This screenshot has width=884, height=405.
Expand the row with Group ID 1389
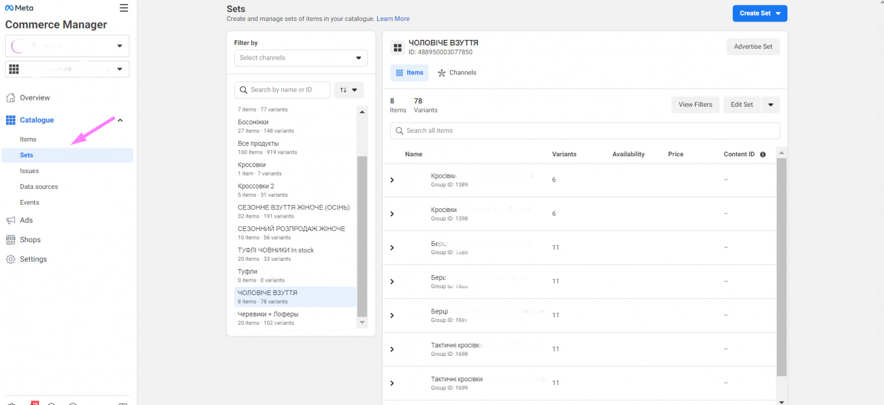click(x=392, y=180)
